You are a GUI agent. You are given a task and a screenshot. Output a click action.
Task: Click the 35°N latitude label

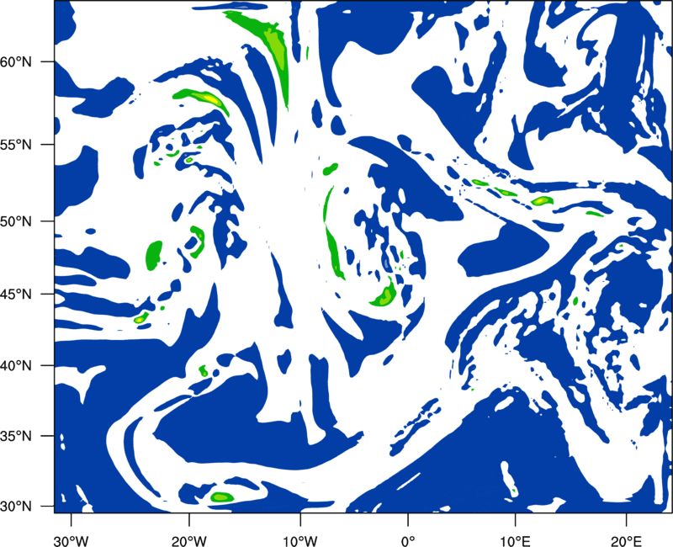point(16,436)
